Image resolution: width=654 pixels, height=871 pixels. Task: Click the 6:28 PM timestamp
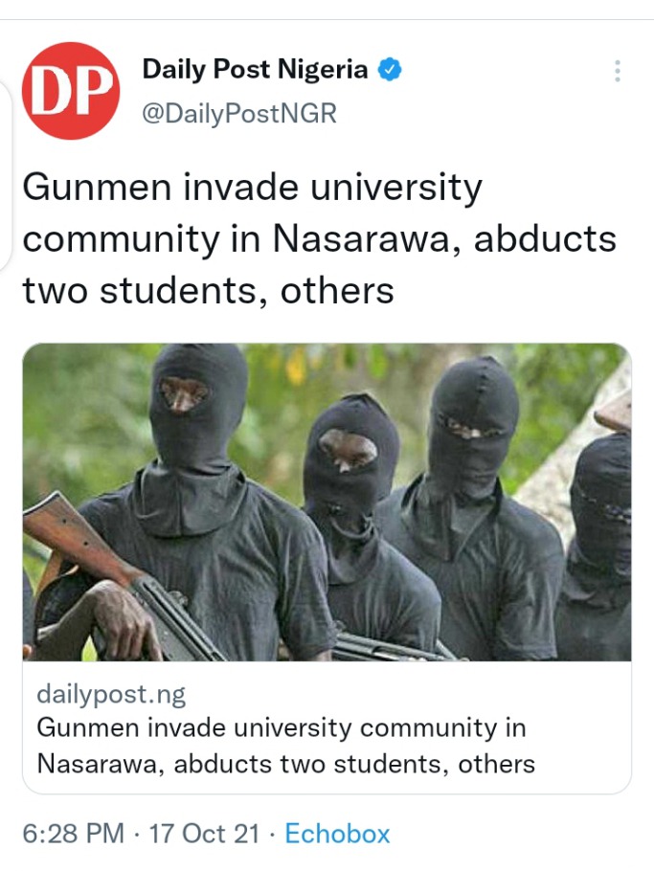pos(74,834)
